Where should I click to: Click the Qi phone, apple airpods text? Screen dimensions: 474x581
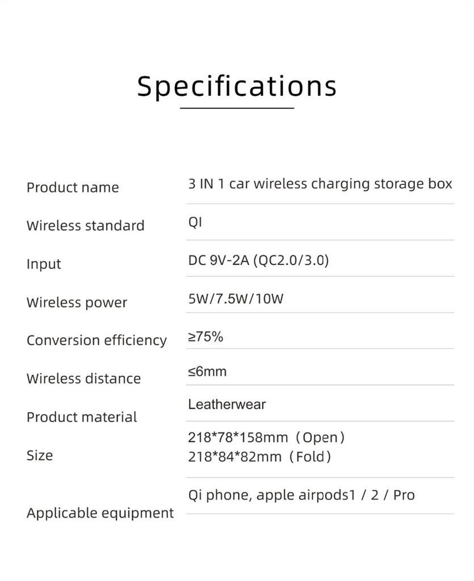[301, 495]
